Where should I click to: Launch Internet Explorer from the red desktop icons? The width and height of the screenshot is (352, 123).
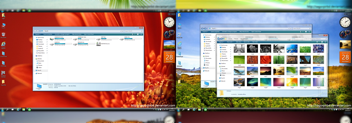(4, 45)
